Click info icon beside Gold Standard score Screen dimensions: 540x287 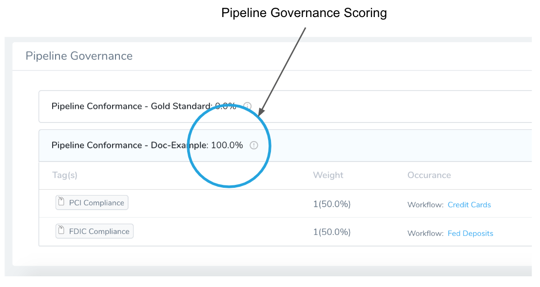point(247,106)
